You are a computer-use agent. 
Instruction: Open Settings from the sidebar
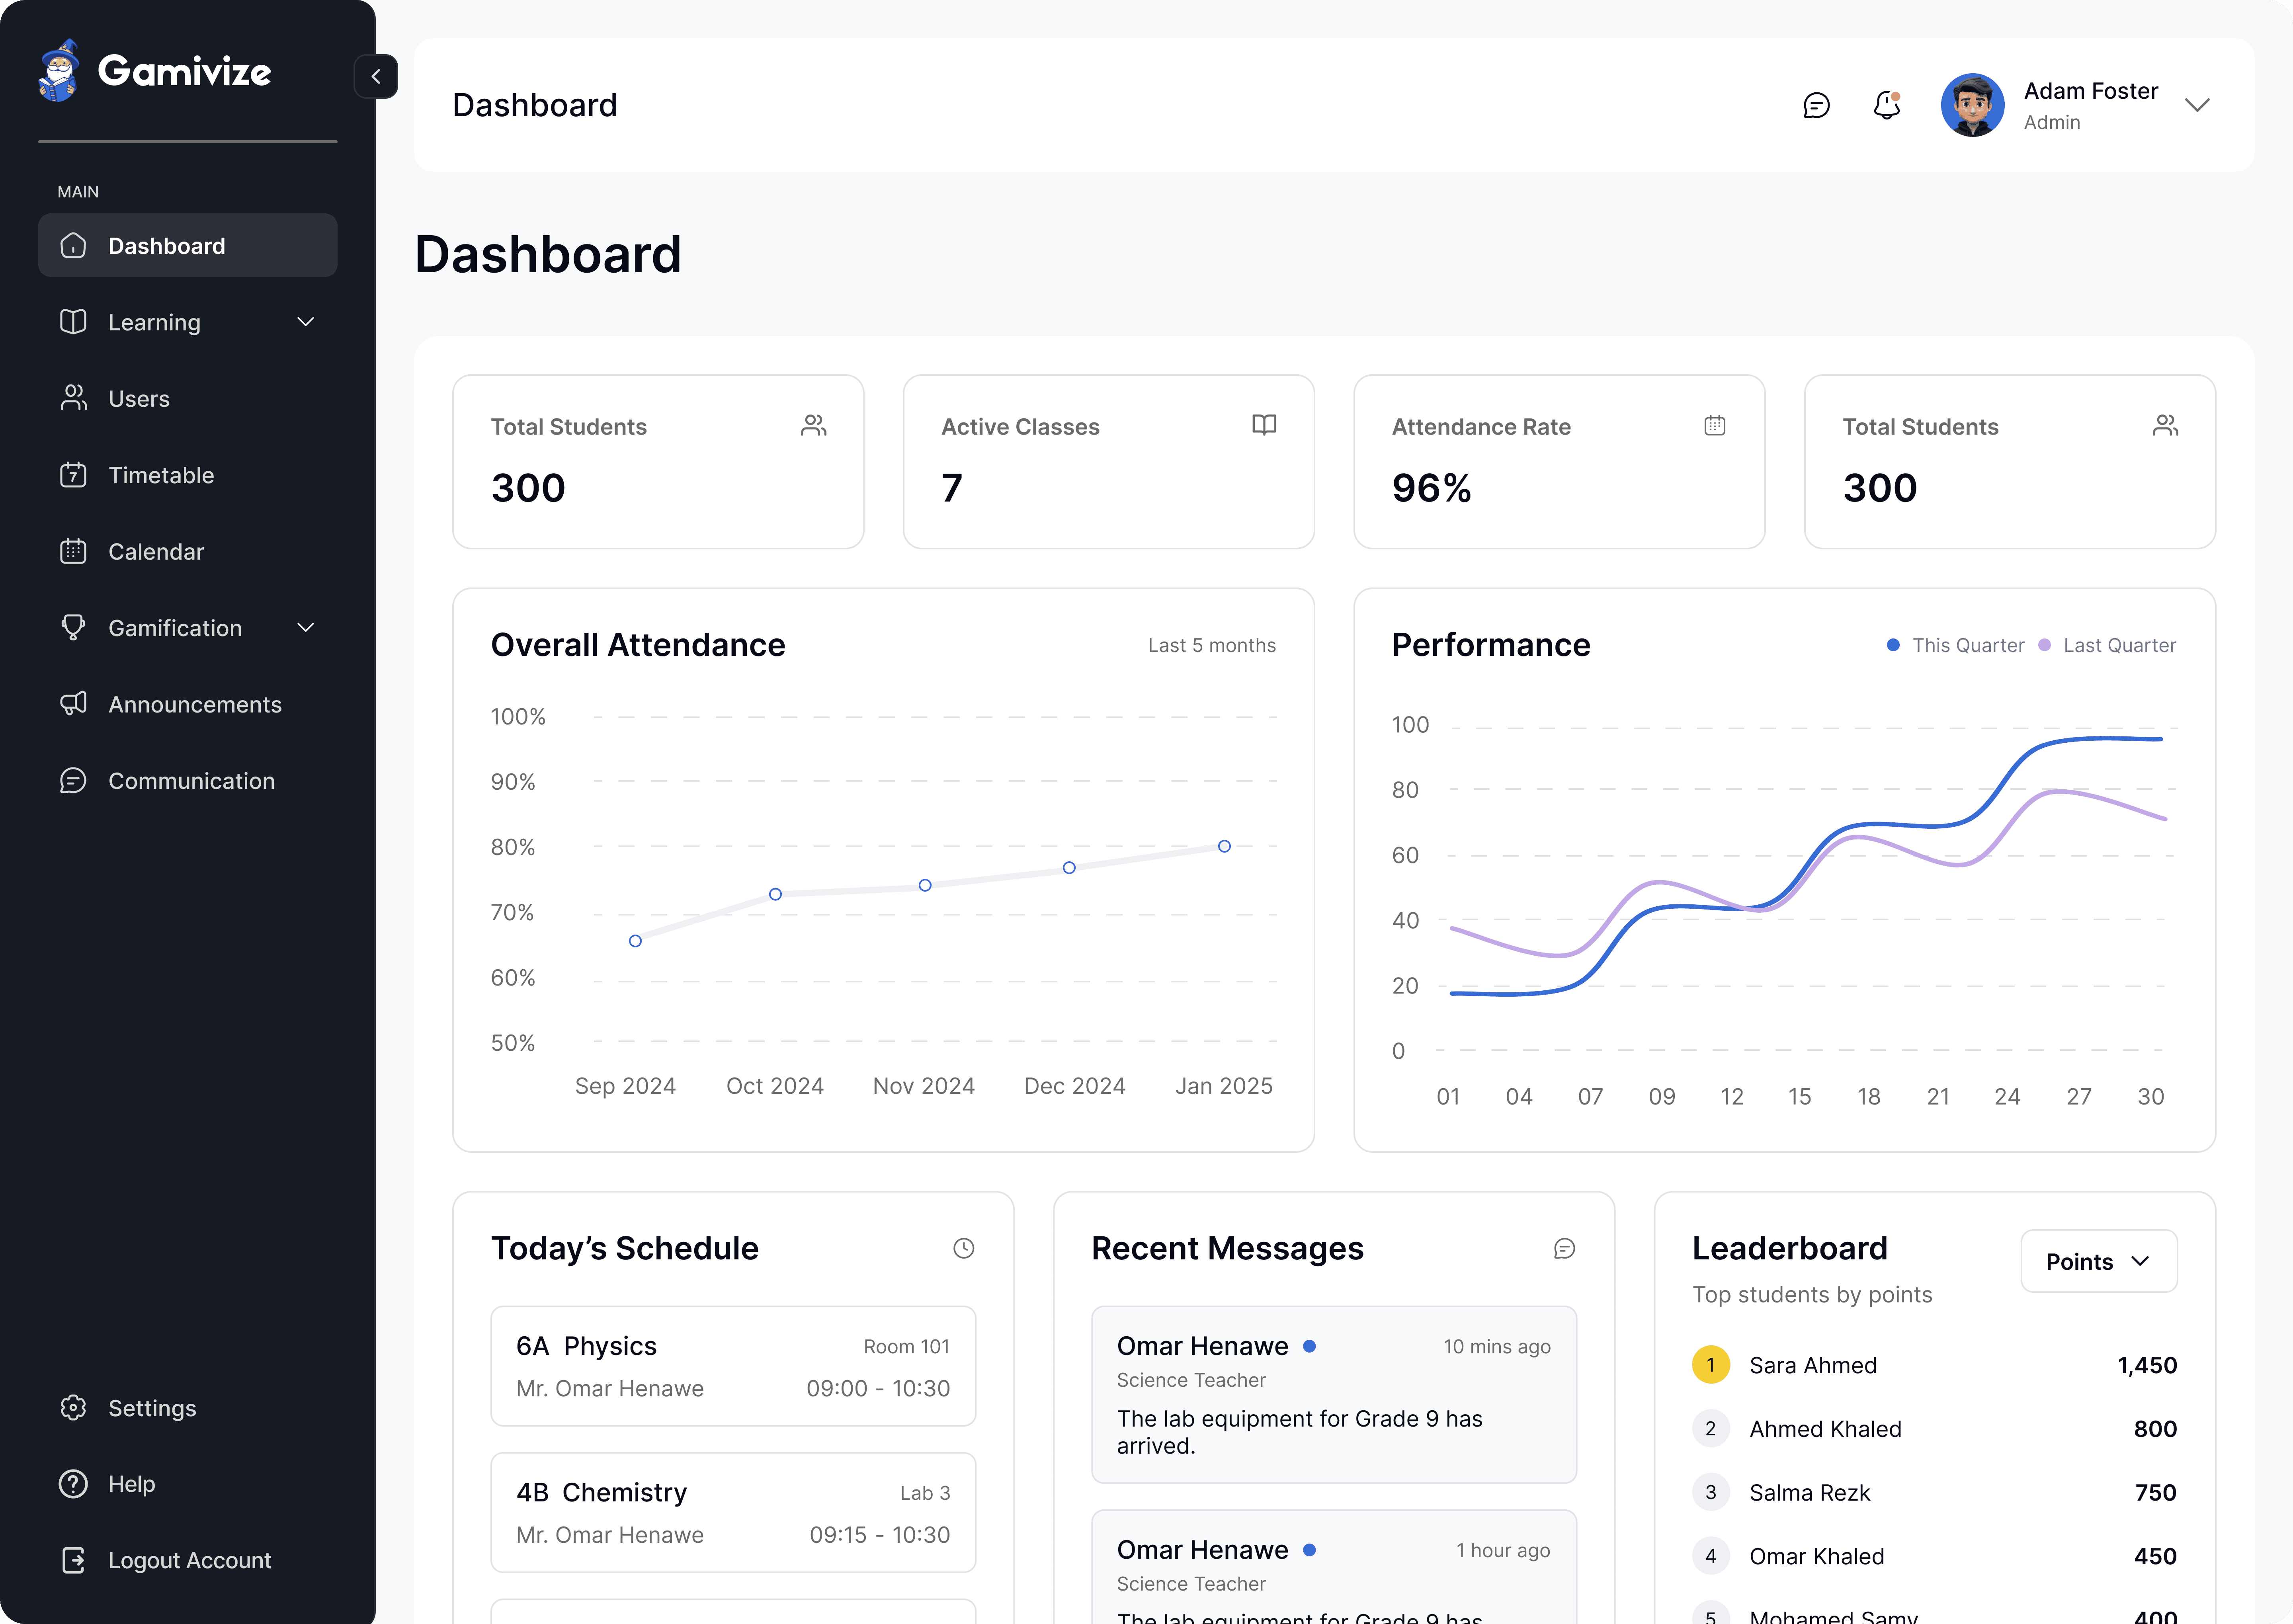coord(187,1408)
